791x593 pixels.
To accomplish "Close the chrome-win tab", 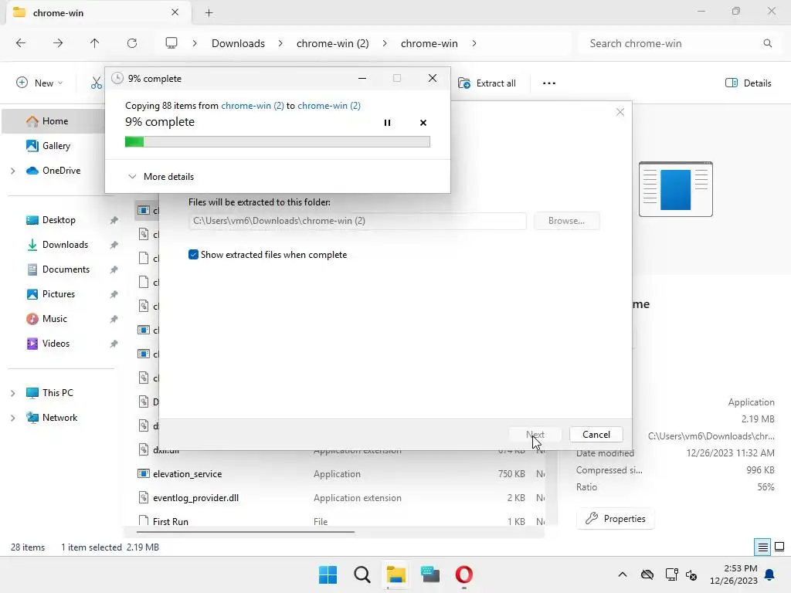I will pyautogui.click(x=175, y=12).
